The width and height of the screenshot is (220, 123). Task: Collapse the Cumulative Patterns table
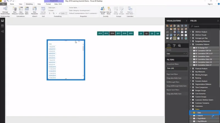pyautogui.click(x=191, y=44)
